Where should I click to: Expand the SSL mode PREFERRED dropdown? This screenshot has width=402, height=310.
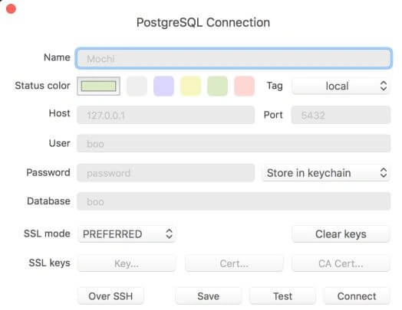[127, 233]
